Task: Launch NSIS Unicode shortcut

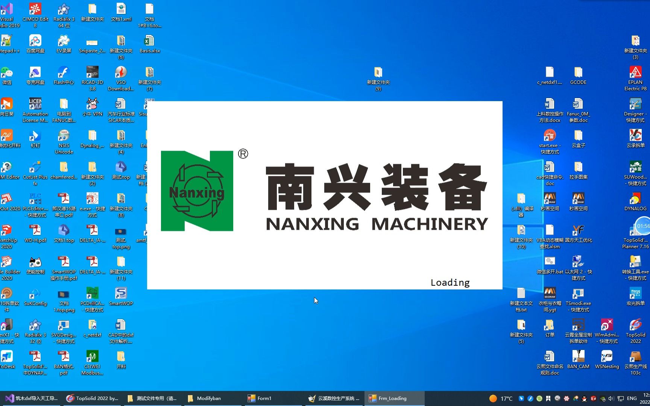Action: (x=64, y=141)
